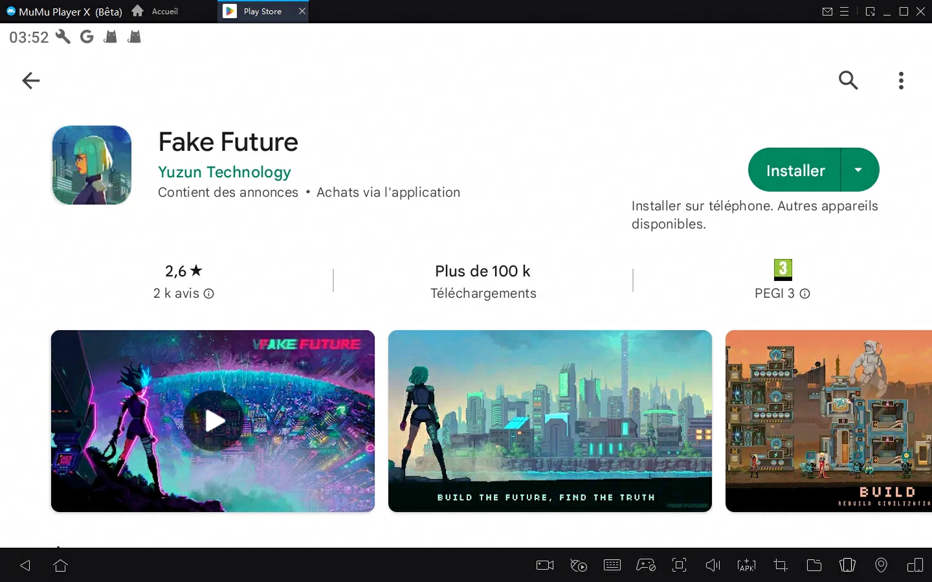Click the 2,6 star rating
Screen dimensions: 932x582
click(x=183, y=271)
